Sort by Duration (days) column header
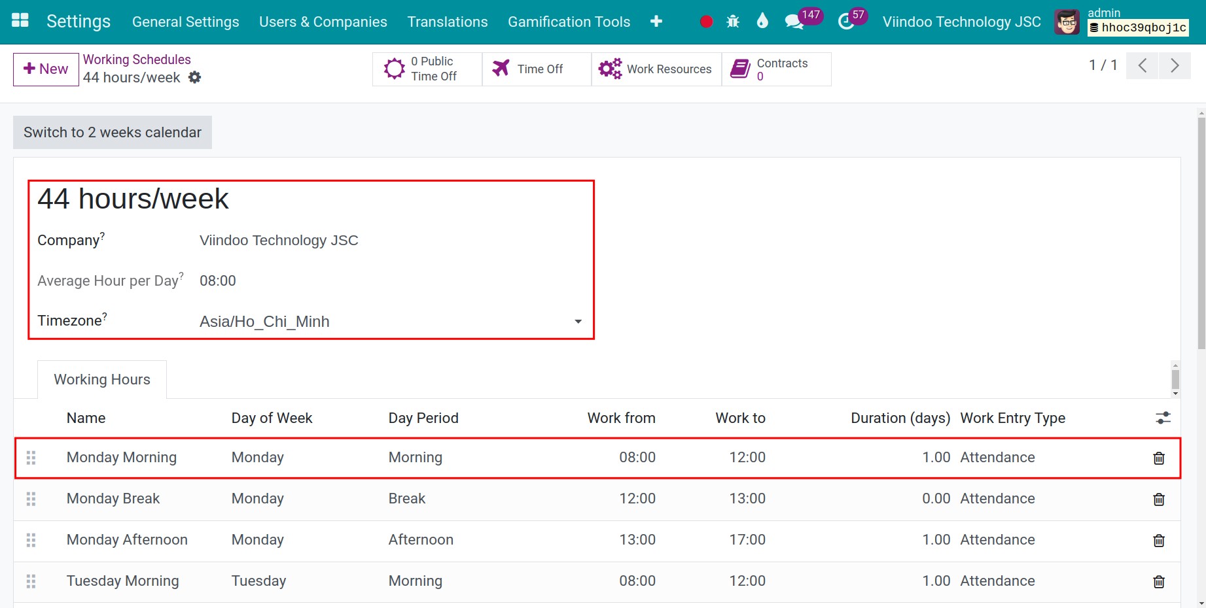The width and height of the screenshot is (1206, 608). click(900, 418)
